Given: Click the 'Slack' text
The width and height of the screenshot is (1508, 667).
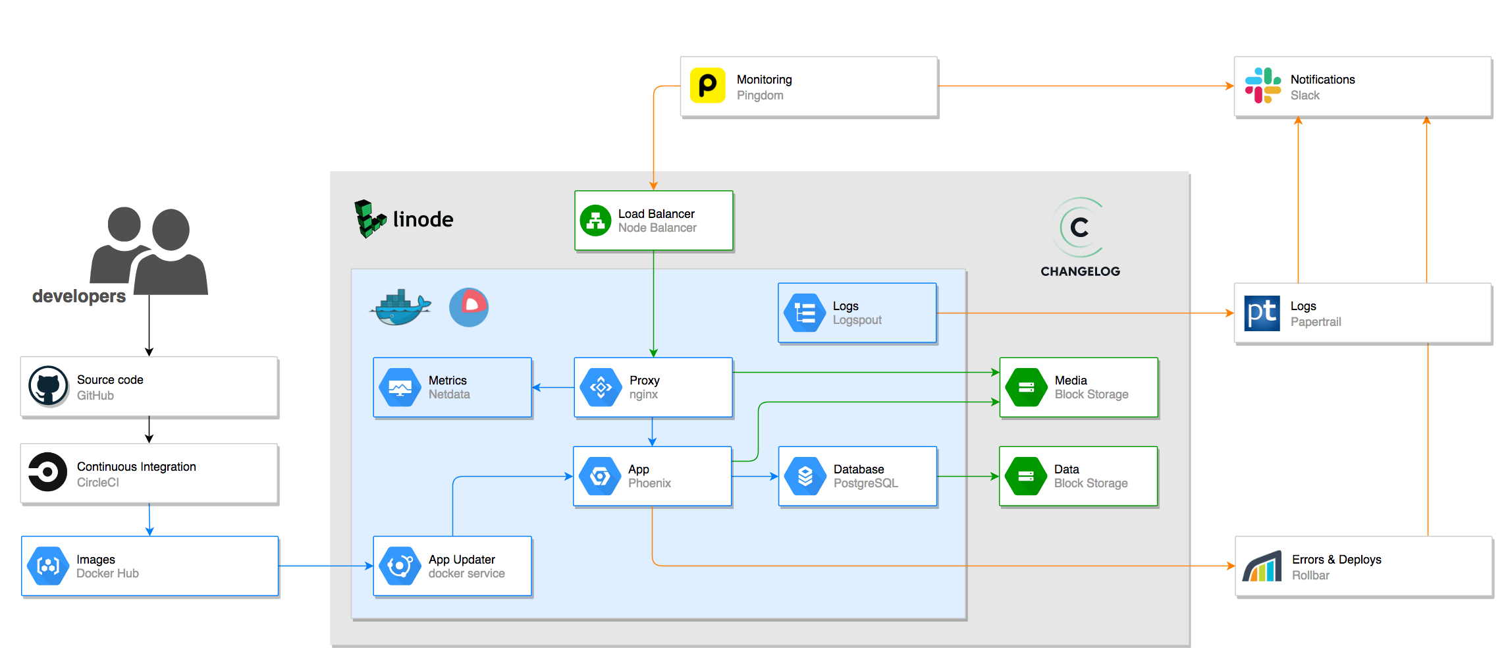Looking at the screenshot, I should pyautogui.click(x=1305, y=95).
